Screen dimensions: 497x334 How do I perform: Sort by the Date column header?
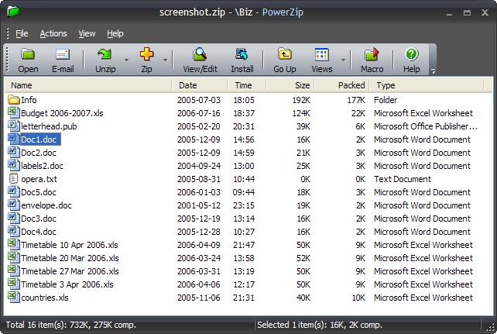200,85
